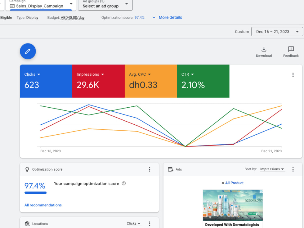This screenshot has width=304, height=228.
Task: Click the large 97.4% score in the card
Action: click(35, 186)
